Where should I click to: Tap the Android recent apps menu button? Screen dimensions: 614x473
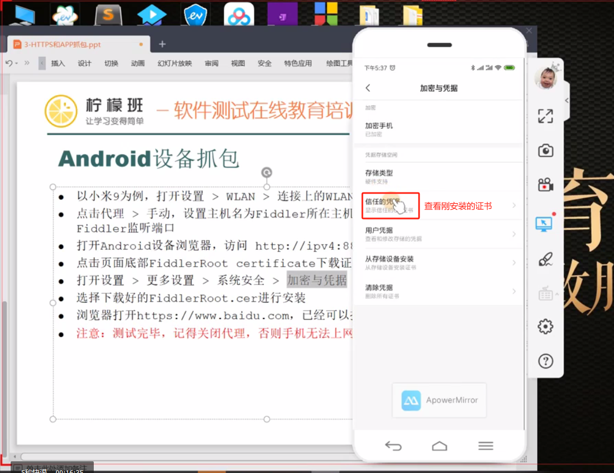pyautogui.click(x=486, y=445)
